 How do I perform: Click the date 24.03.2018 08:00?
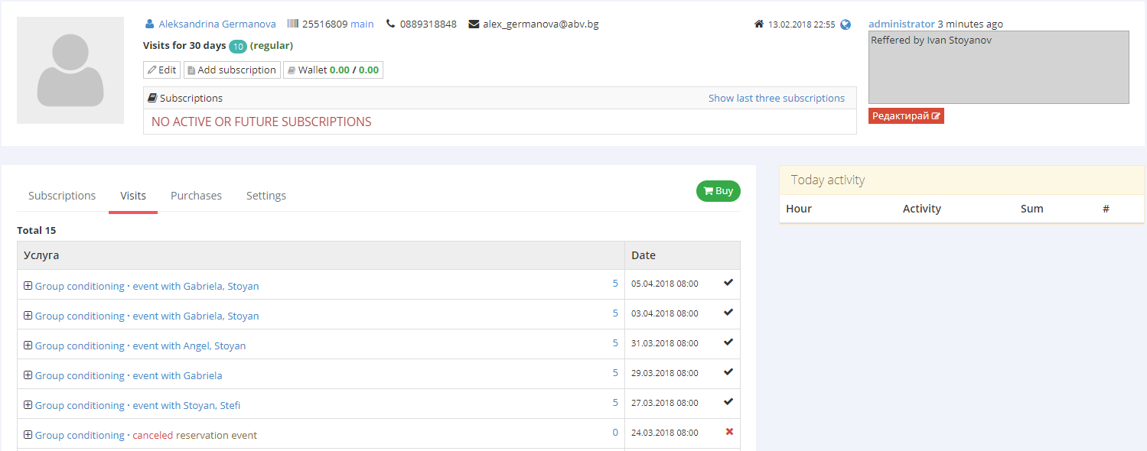(665, 433)
